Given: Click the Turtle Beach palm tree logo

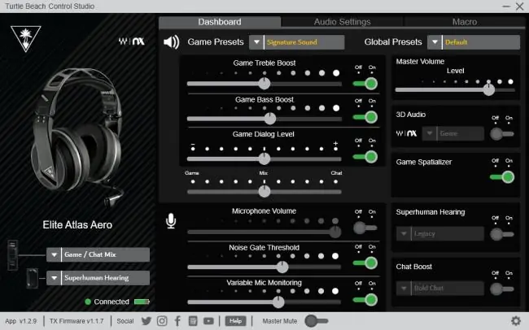Looking at the screenshot, I should (x=26, y=38).
